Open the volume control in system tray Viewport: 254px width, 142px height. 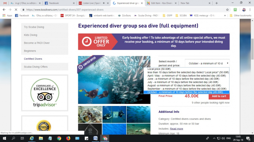[223, 138]
